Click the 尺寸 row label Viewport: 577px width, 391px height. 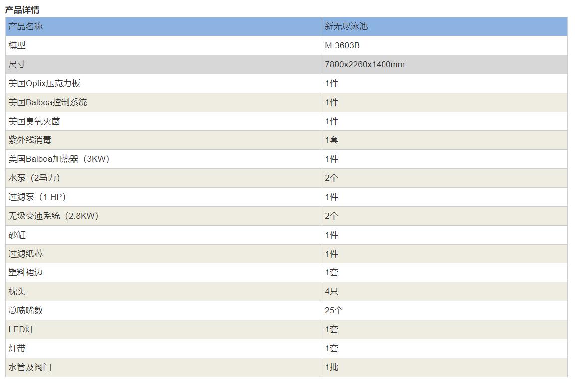[x=17, y=65]
